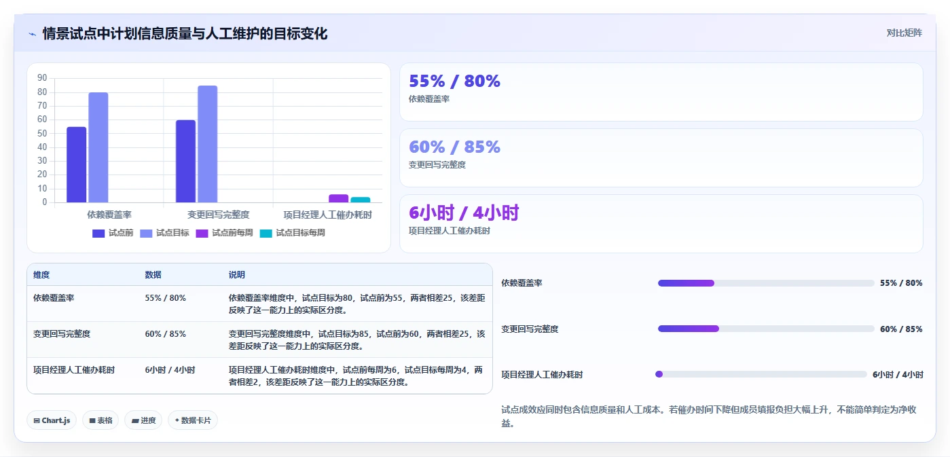
Task: Click the 55% / 80% value beside progress bar
Action: pyautogui.click(x=901, y=283)
